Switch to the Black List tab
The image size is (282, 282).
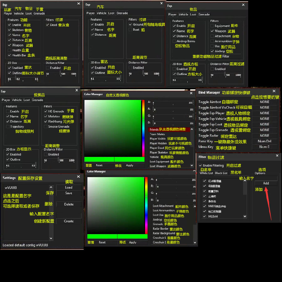point(221,173)
